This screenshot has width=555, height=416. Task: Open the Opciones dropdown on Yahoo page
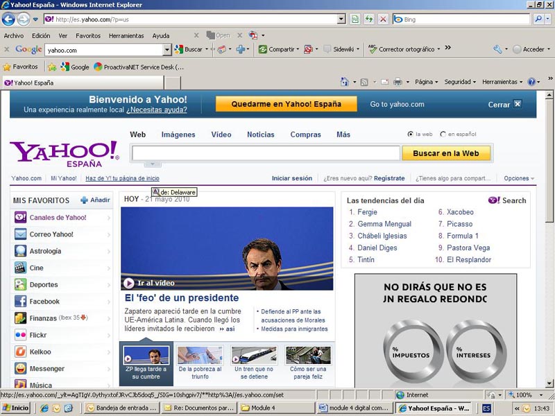[x=519, y=178]
